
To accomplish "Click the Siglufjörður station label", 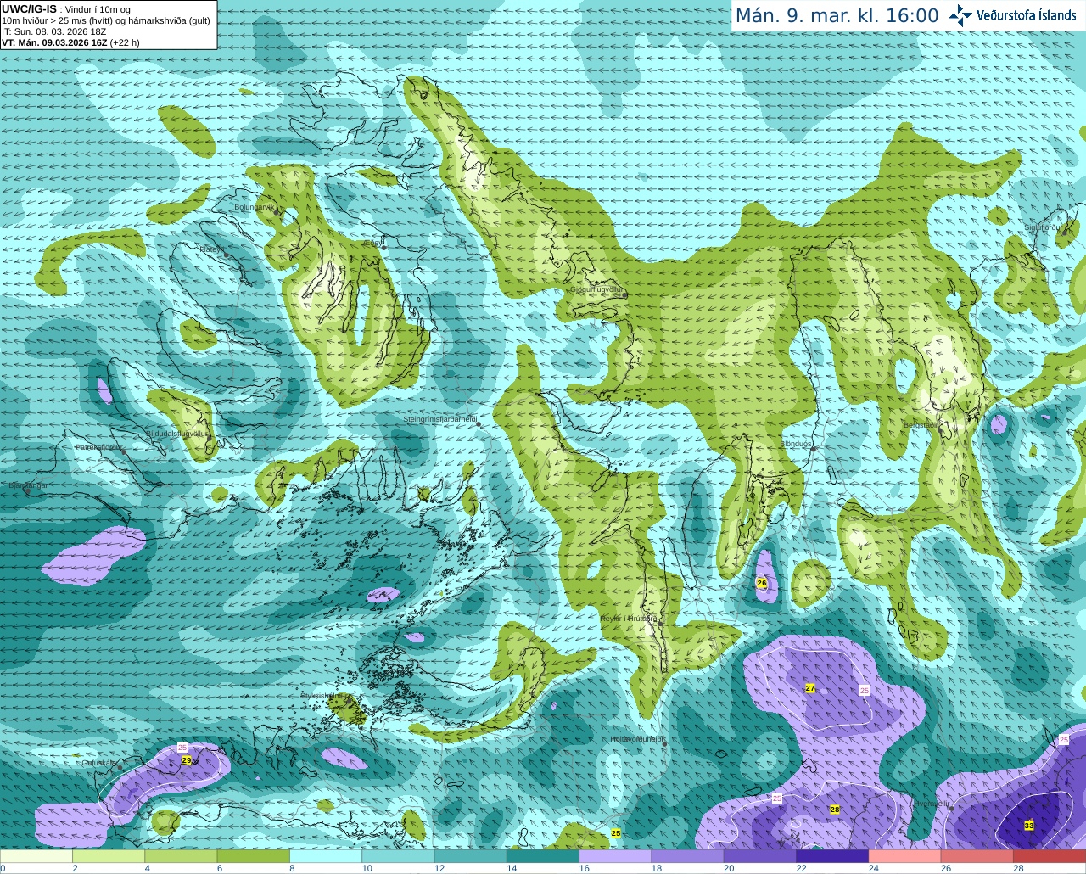I will [1044, 227].
